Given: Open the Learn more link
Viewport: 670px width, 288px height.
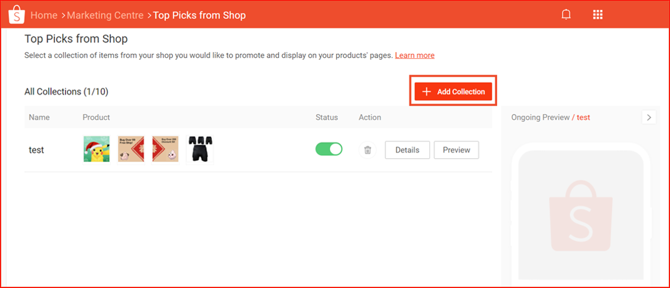Looking at the screenshot, I should click(x=414, y=55).
